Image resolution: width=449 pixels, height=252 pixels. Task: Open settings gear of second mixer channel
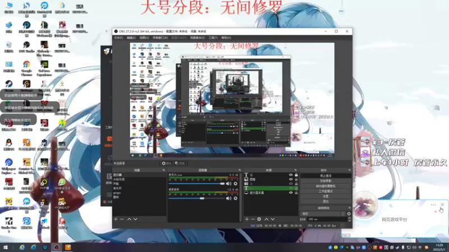pyautogui.click(x=235, y=198)
